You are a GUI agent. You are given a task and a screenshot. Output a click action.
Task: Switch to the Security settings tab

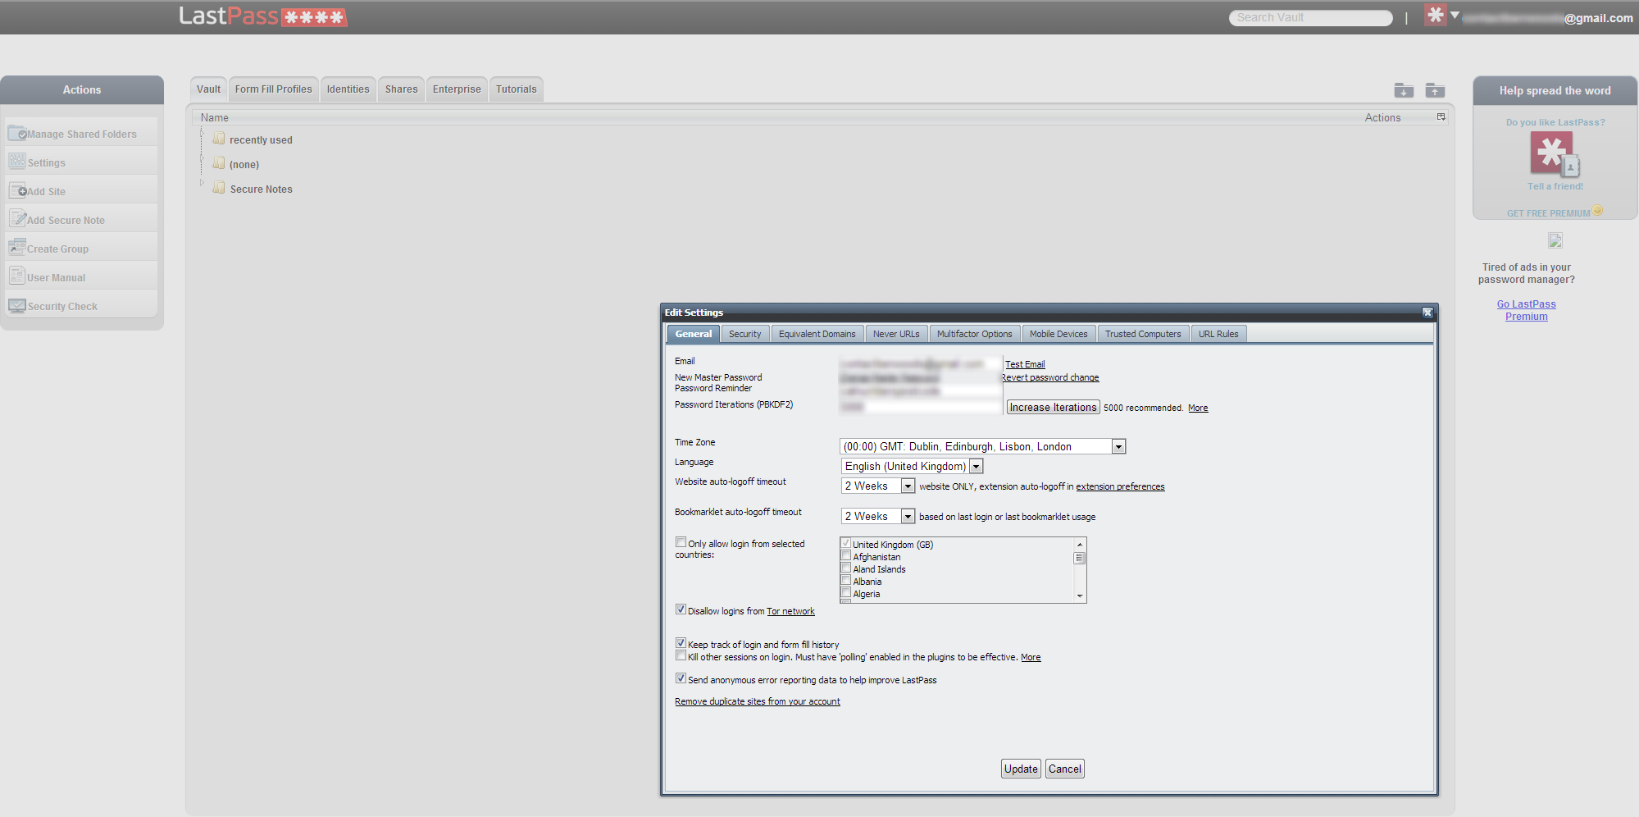744,334
